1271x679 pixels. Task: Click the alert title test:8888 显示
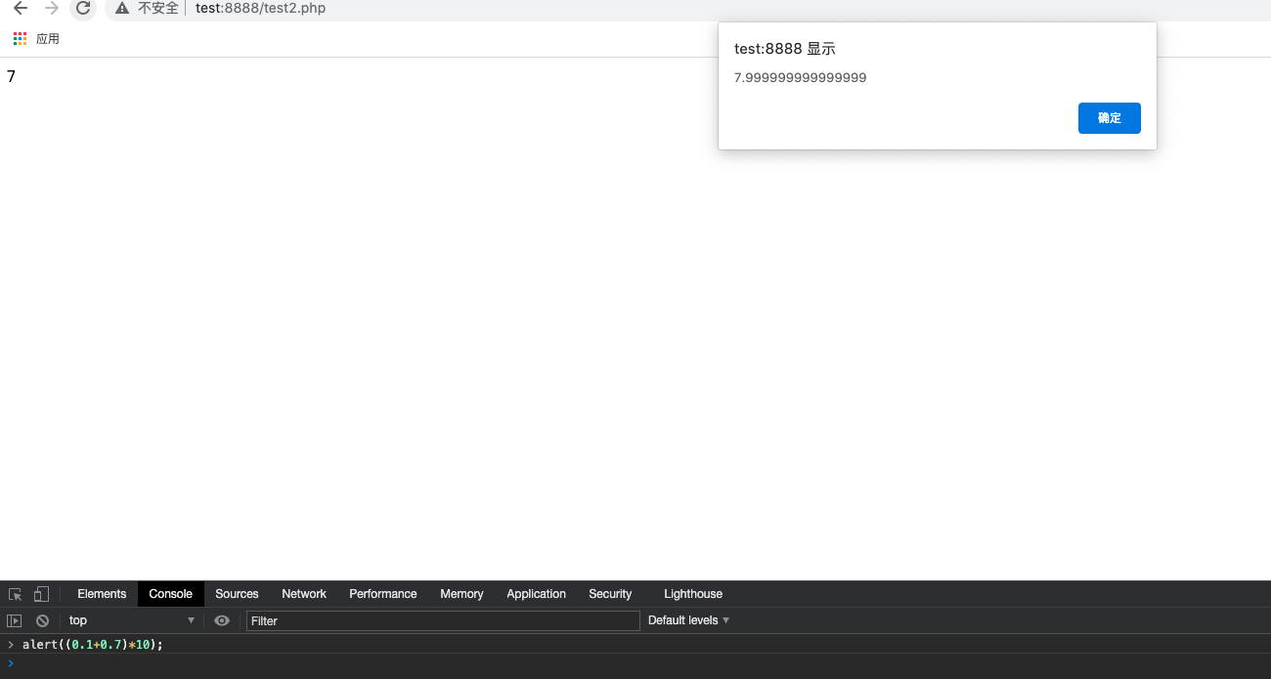point(785,49)
